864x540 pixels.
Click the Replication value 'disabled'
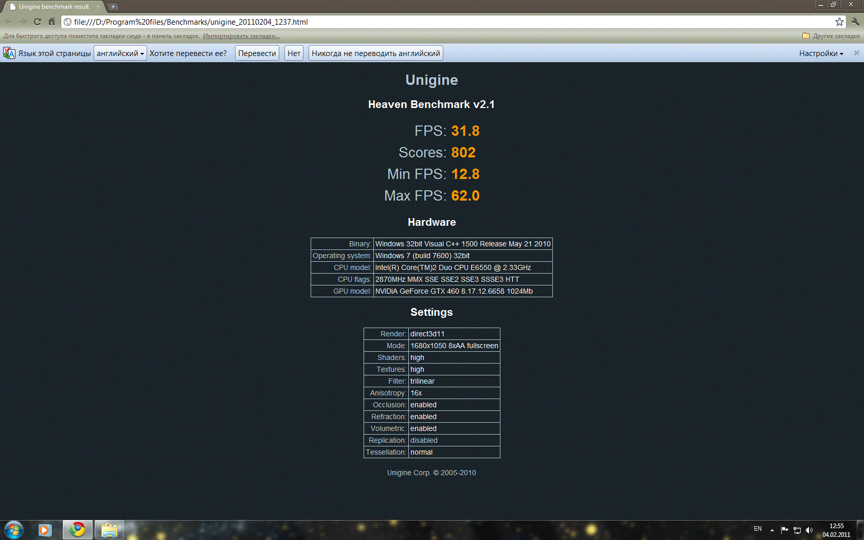[454, 440]
